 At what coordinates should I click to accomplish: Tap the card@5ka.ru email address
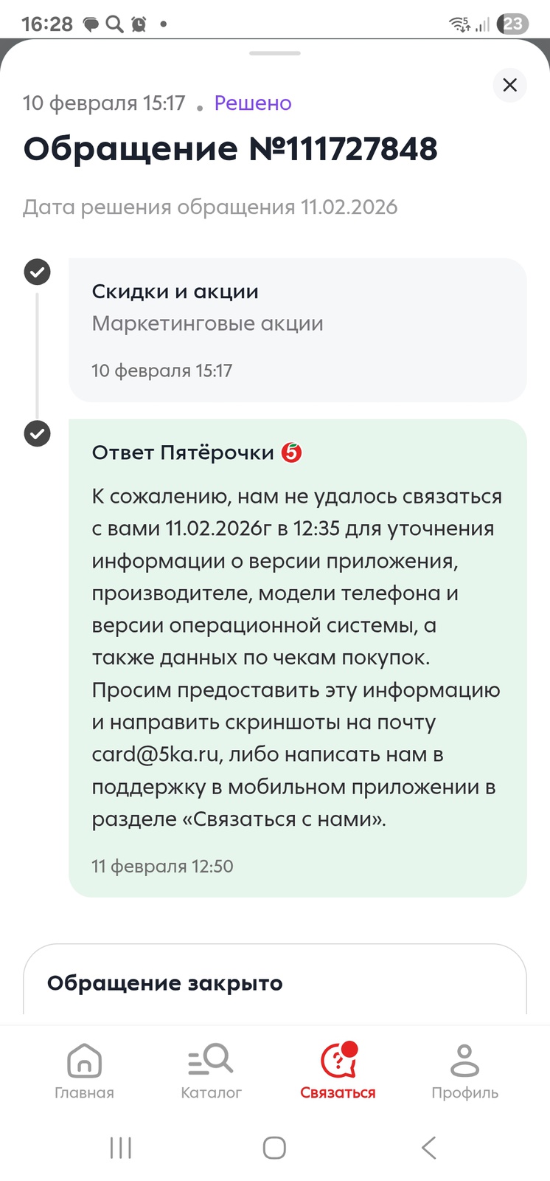point(156,754)
